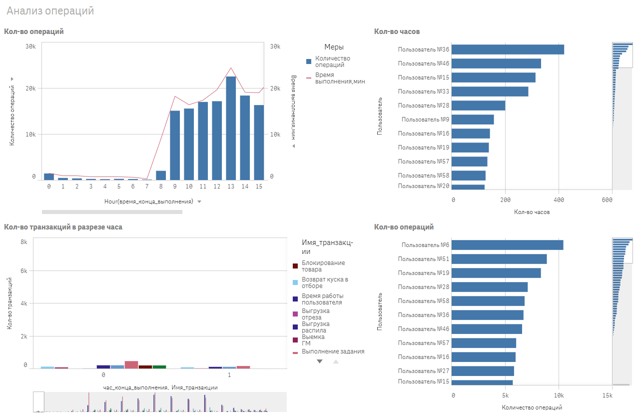Select Возврат куска в отборе legend entry
637x417 pixels.
tap(325, 282)
